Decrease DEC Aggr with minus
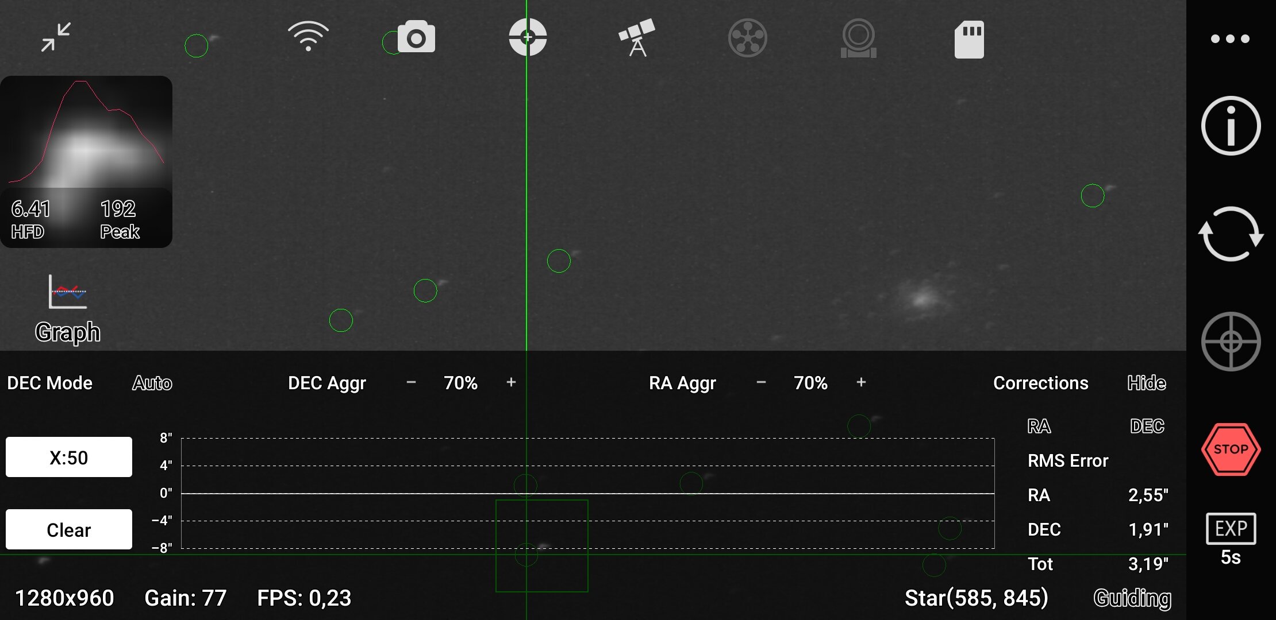Image resolution: width=1276 pixels, height=620 pixels. coord(411,382)
